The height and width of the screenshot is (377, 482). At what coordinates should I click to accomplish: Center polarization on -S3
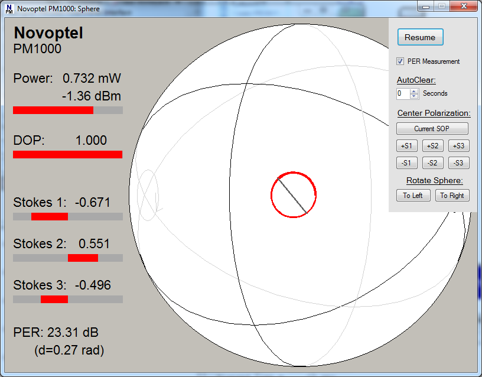point(458,163)
